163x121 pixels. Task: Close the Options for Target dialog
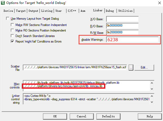point(160,3)
